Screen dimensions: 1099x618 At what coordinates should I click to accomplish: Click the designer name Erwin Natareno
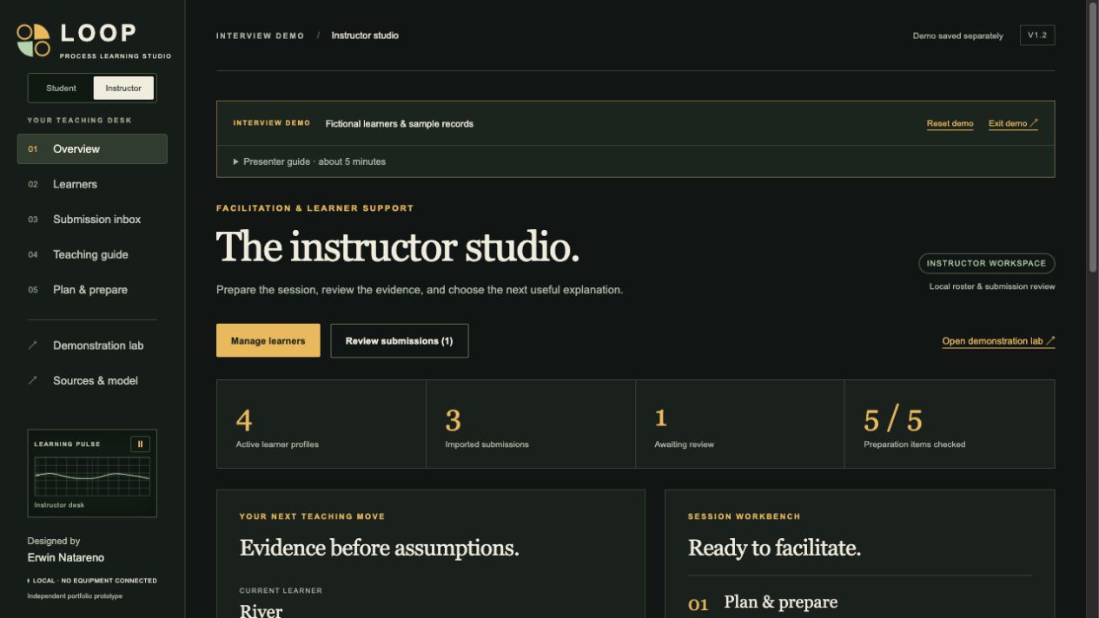(65, 557)
